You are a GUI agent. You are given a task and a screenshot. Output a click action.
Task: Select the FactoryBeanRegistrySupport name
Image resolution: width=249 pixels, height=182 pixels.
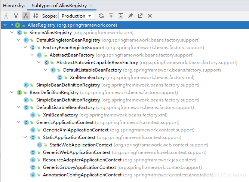(x=74, y=48)
